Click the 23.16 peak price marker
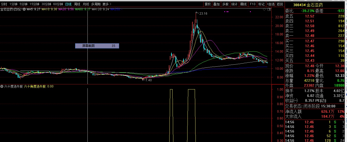Image resolution: width=347 pixels, height=142 pixels. [x=203, y=14]
